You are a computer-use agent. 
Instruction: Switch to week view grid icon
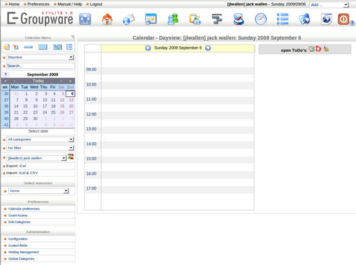(x=43, y=47)
